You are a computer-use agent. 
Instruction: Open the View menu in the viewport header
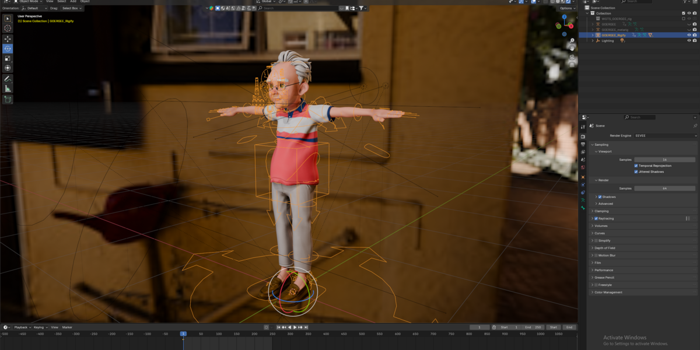point(50,2)
